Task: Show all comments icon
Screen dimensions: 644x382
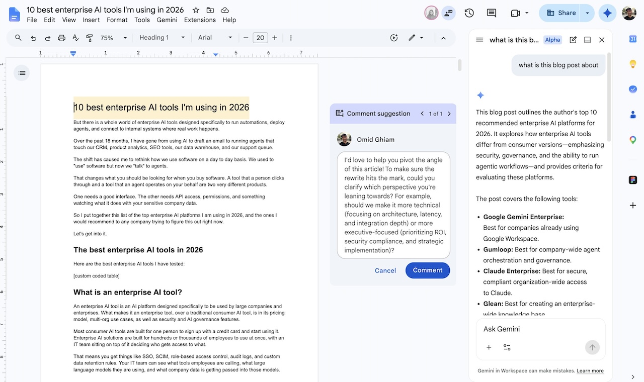Action: (492, 13)
